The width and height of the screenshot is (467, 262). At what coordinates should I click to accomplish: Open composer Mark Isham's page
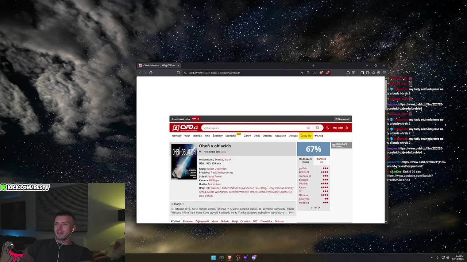tap(215, 184)
